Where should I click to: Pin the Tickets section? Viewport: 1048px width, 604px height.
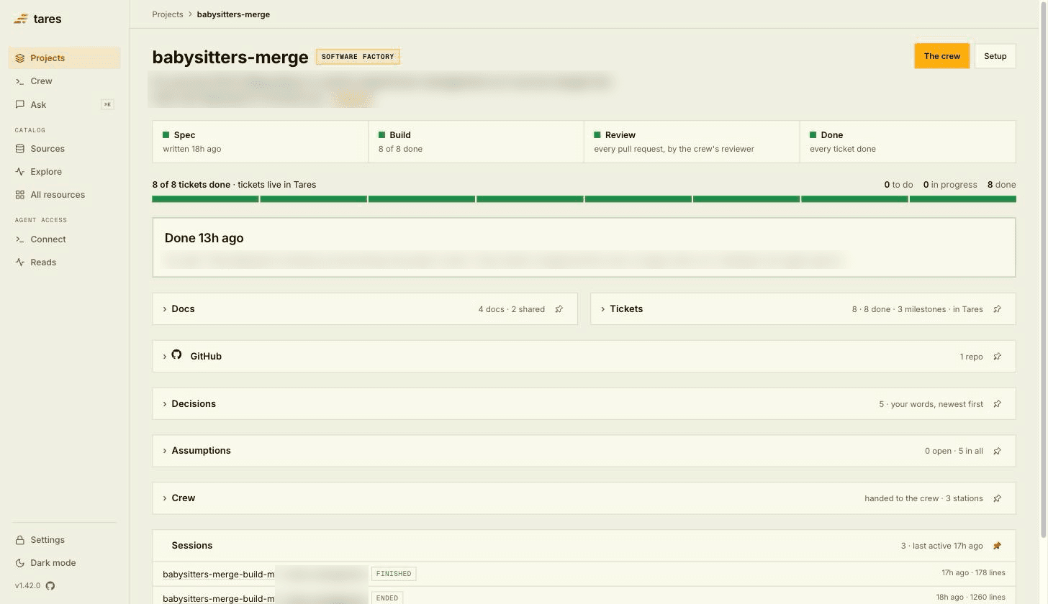point(998,309)
